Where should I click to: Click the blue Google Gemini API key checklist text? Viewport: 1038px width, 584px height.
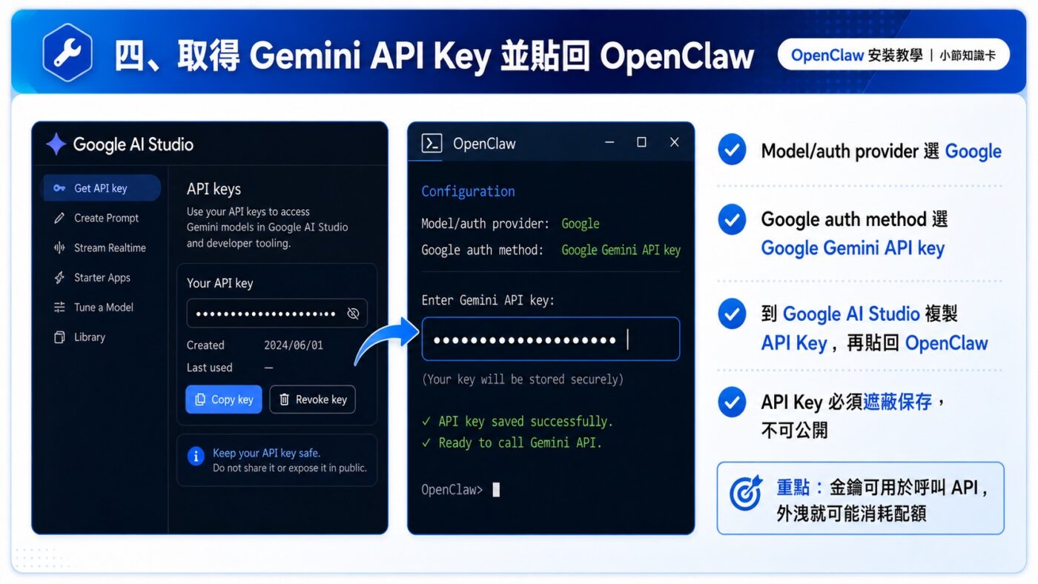[x=853, y=248]
